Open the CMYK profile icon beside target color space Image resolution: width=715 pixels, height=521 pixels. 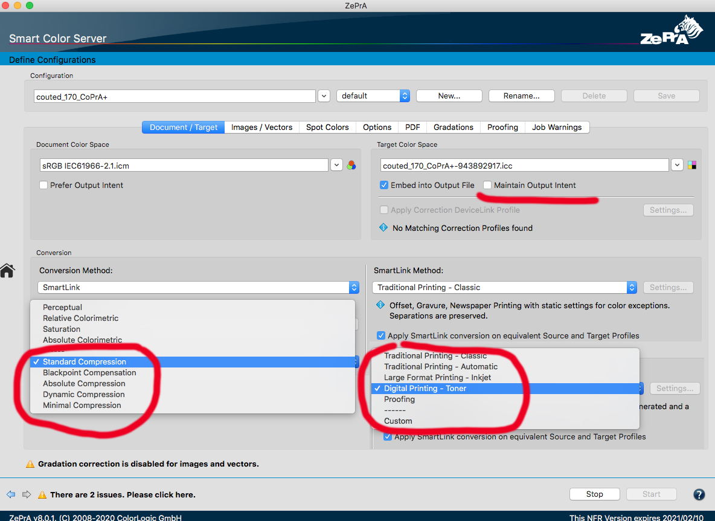(691, 165)
